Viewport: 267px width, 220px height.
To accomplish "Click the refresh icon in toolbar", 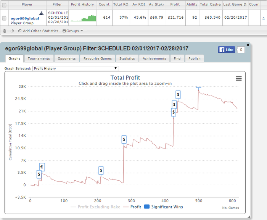I will [12, 31].
